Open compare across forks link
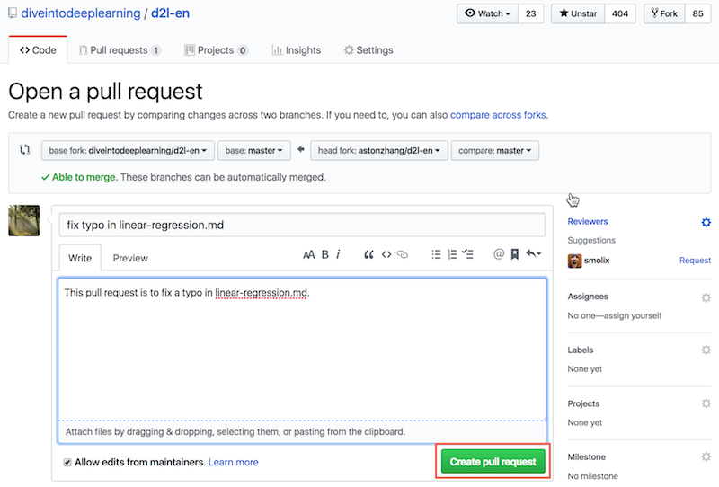 point(498,115)
